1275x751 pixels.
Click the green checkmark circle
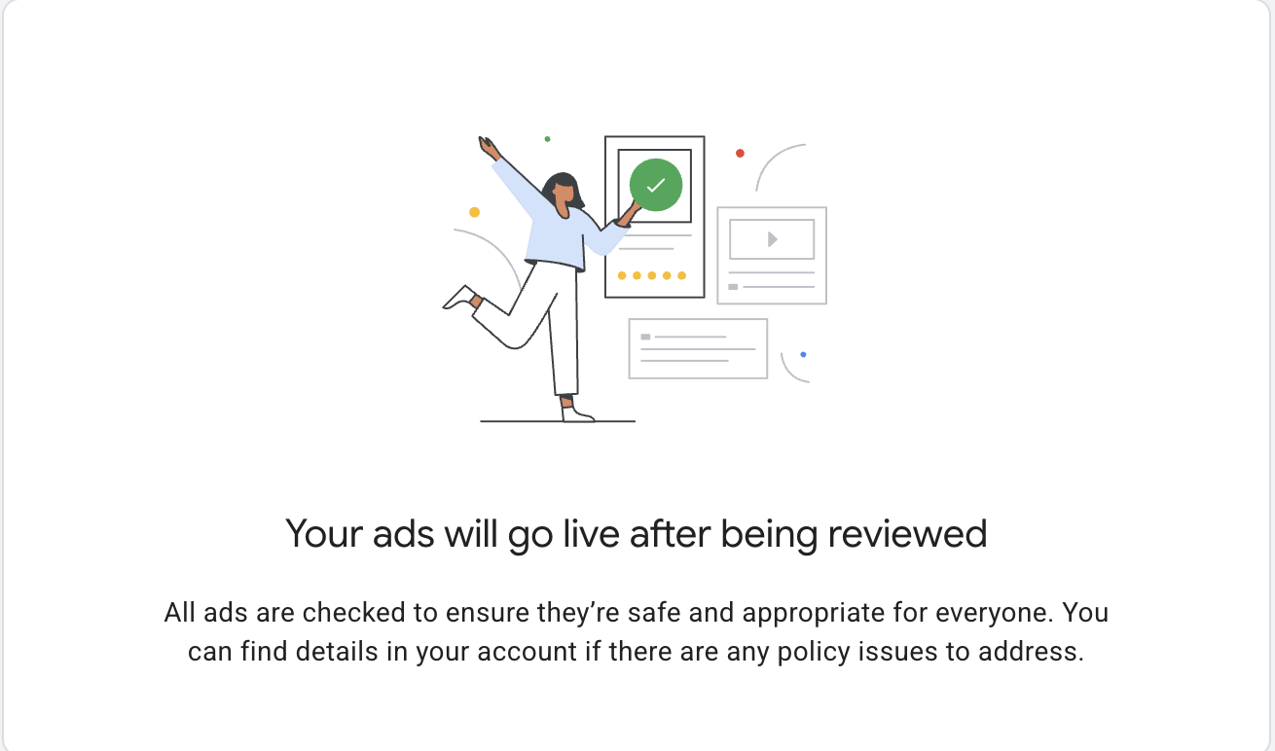point(655,185)
